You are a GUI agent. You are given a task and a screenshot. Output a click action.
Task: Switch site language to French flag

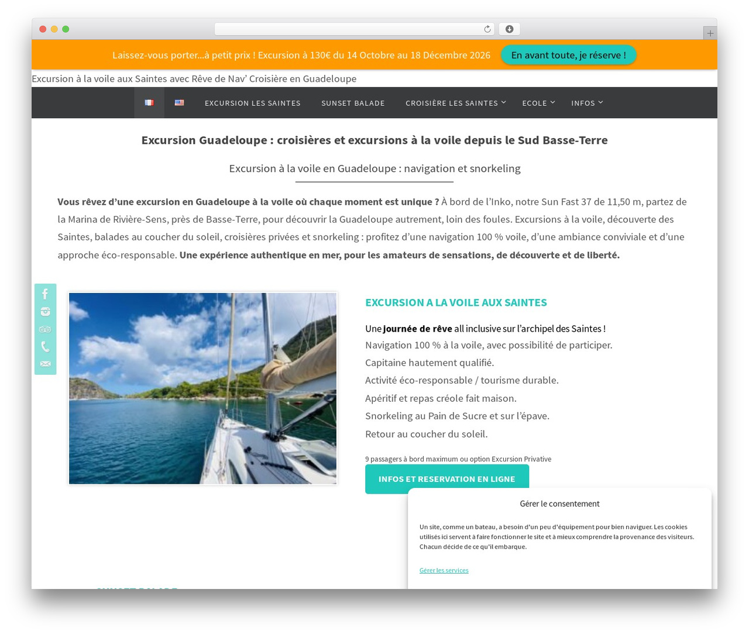[x=149, y=103]
